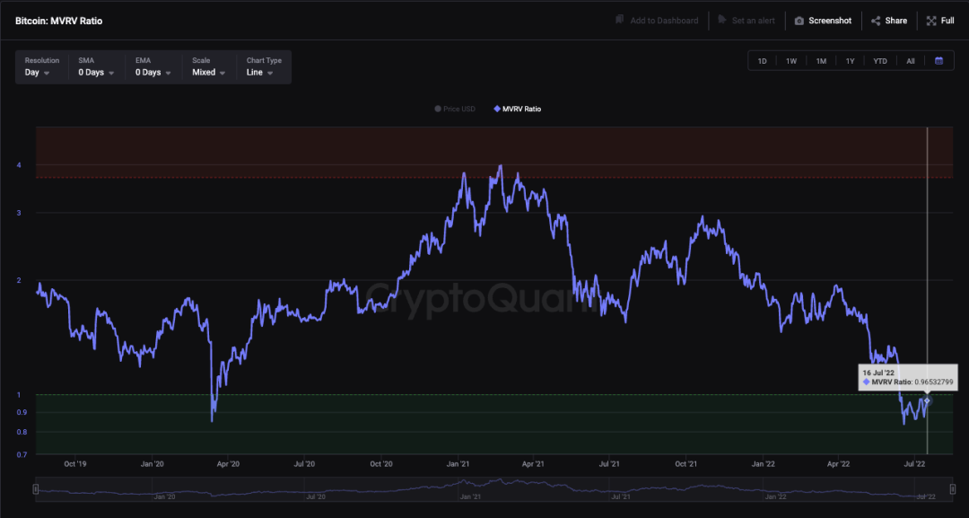Open the Scale Mixed dropdown

[x=209, y=73]
